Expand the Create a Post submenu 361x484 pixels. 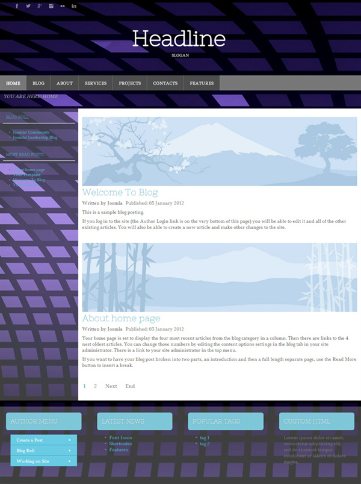pyautogui.click(x=43, y=440)
